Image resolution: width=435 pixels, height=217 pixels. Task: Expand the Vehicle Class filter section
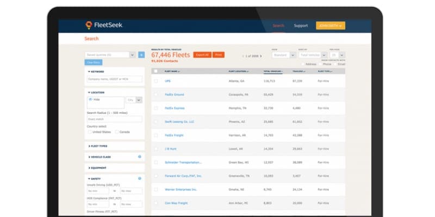[100, 157]
